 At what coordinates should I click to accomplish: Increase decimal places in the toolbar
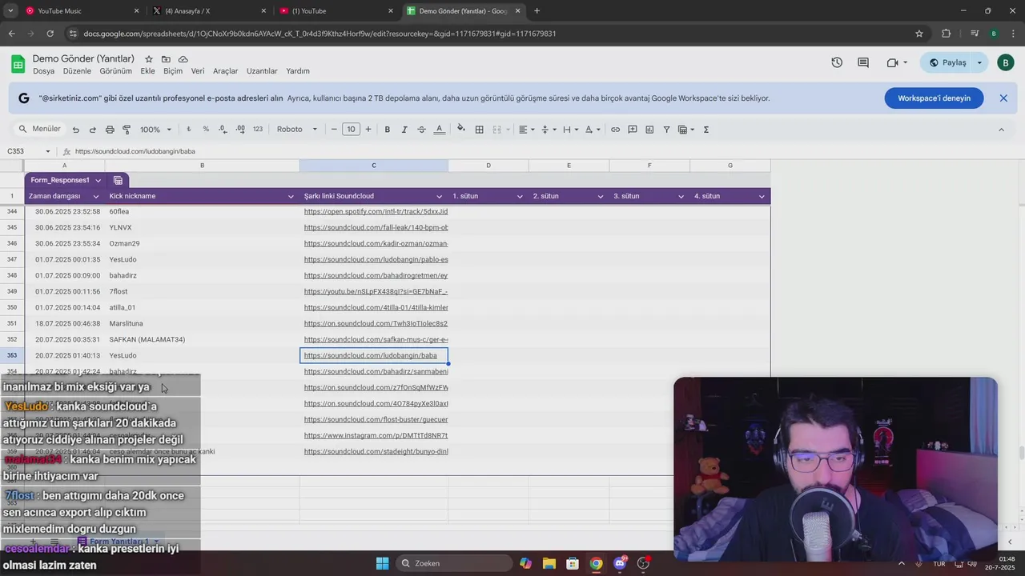coord(239,130)
